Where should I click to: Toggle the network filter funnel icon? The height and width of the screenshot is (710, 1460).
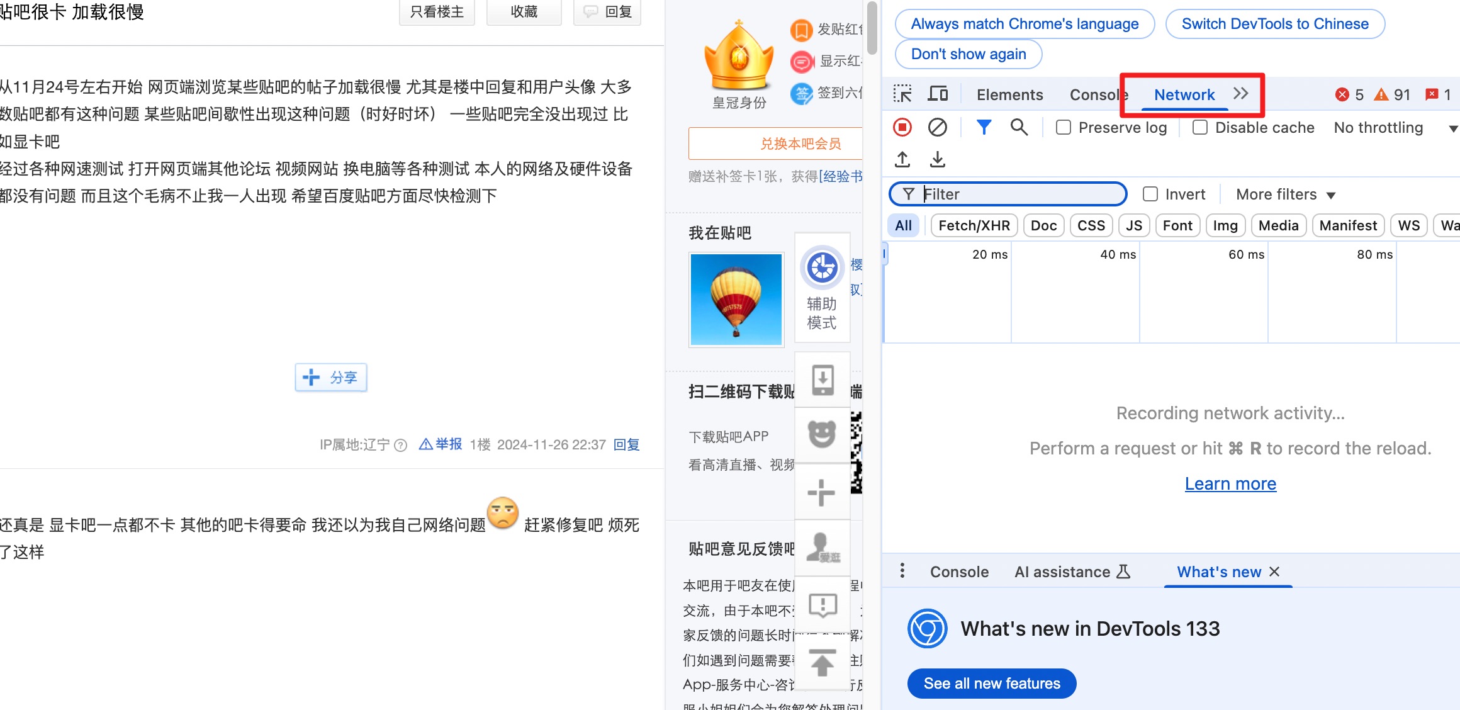pos(984,128)
